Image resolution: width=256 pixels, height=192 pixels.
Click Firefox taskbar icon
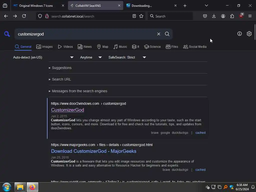click(32, 187)
